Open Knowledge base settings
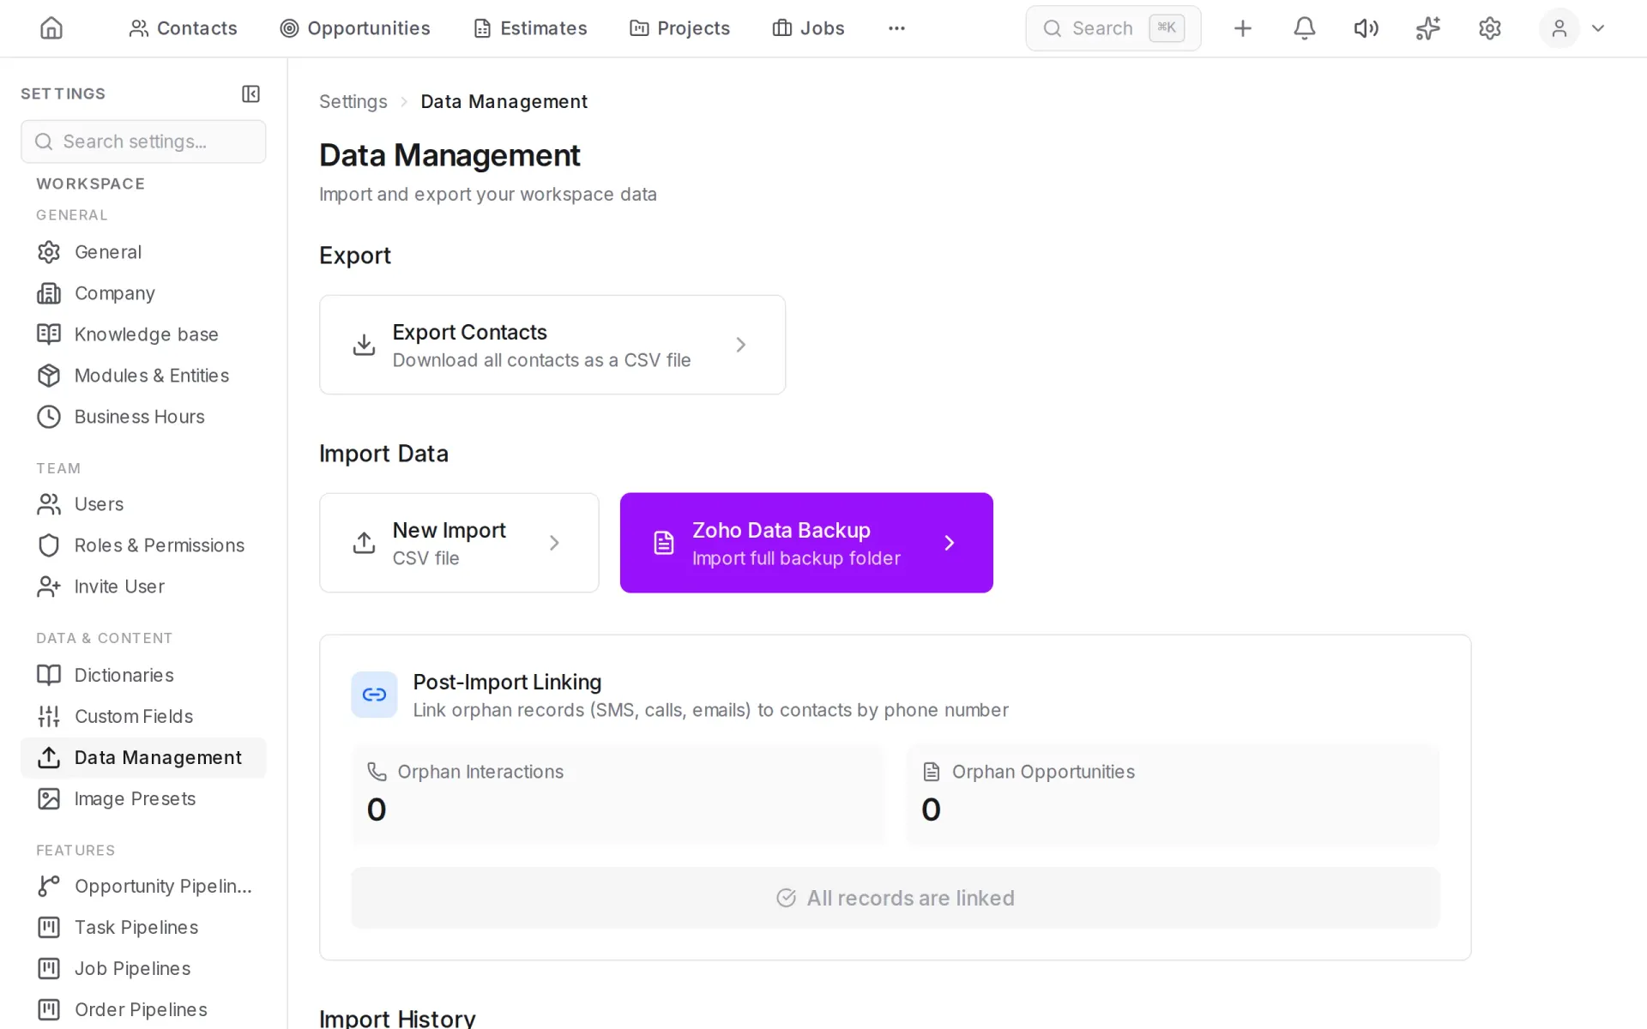Viewport: 1647px width, 1029px height. click(143, 334)
